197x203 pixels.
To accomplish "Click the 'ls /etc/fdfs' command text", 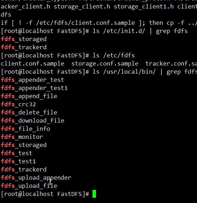I will pos(114,55).
